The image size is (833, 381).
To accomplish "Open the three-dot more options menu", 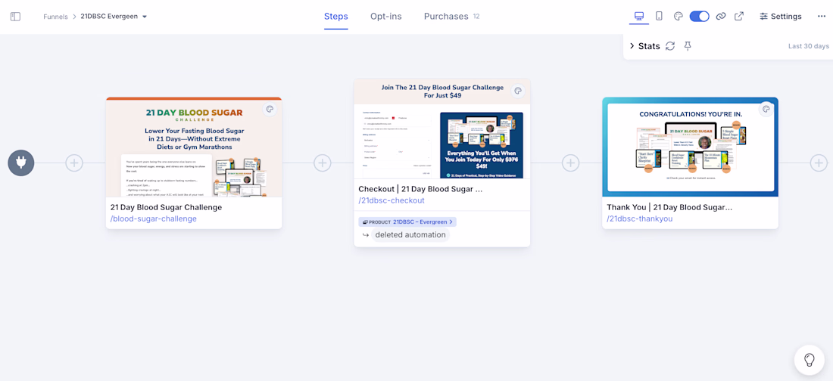I will point(822,17).
